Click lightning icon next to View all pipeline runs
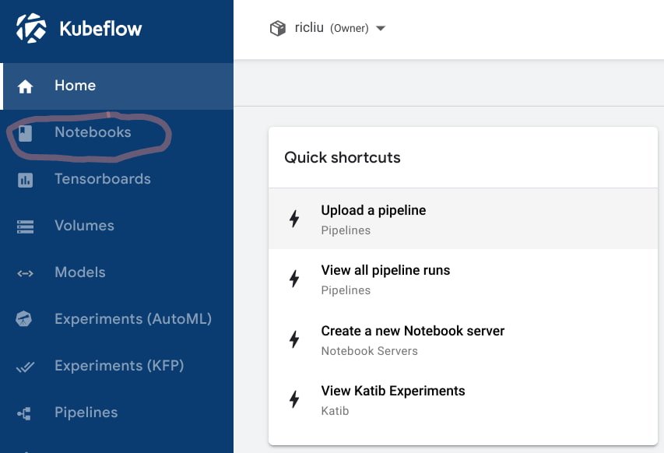Screen dimensions: 664x453 [294, 279]
